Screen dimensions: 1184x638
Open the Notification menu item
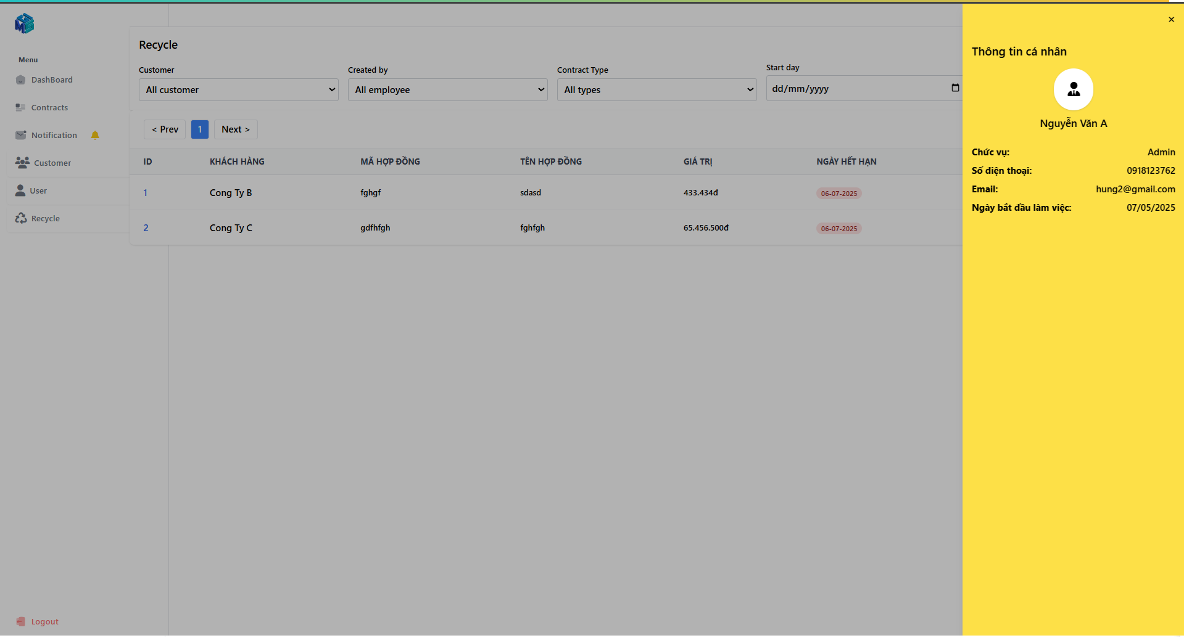click(54, 135)
